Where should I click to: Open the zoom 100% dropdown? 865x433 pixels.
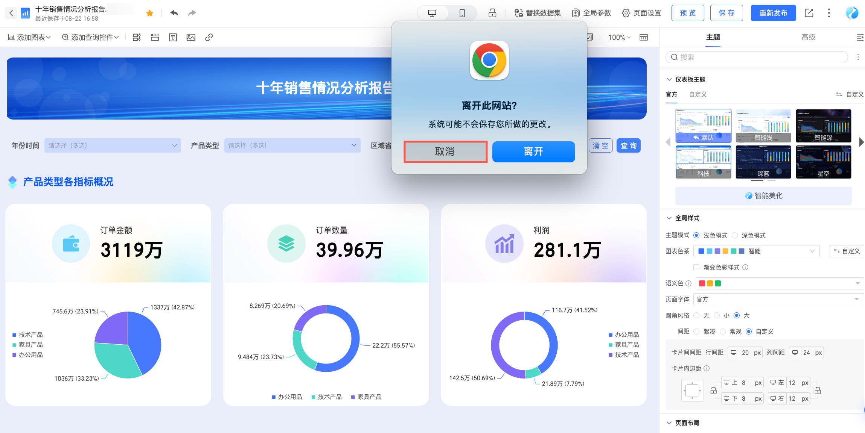pyautogui.click(x=619, y=37)
